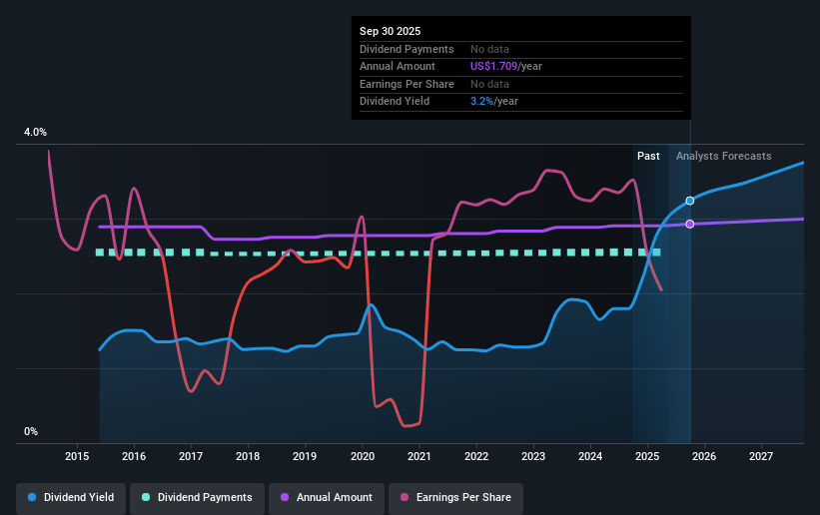The height and width of the screenshot is (515, 820).
Task: Toggle the Earnings Per Share legend button
Action: [x=456, y=498]
